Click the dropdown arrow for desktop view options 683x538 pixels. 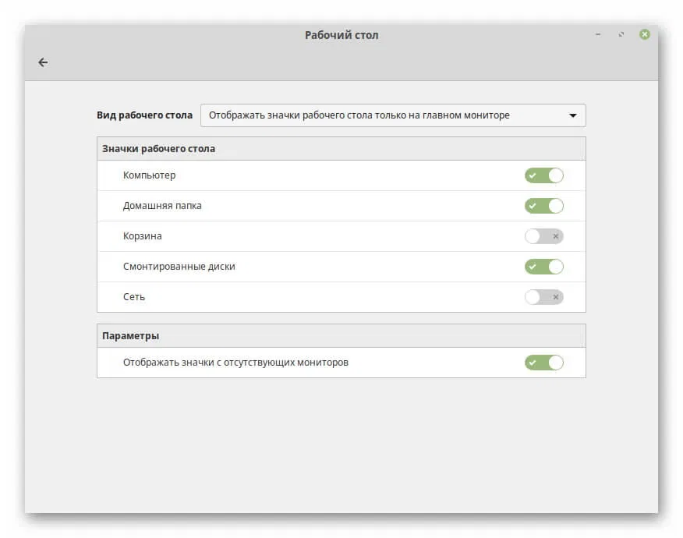(x=575, y=115)
